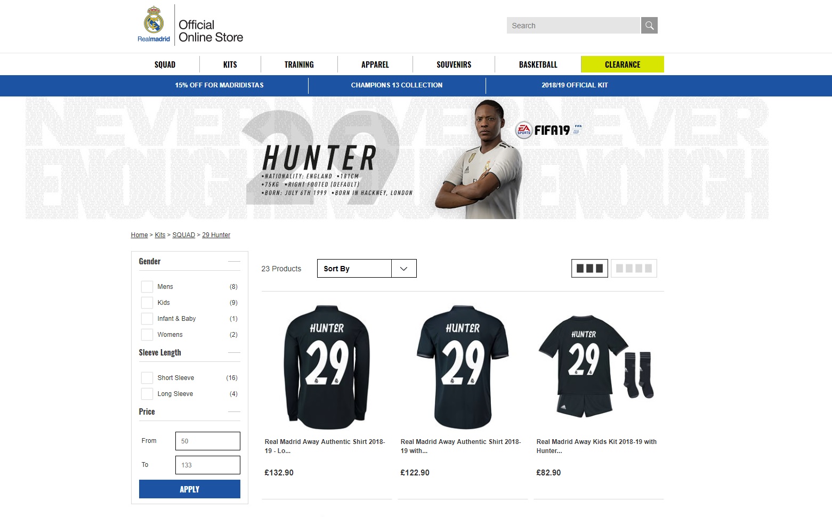Open the Sort By dropdown
This screenshot has height=517, width=832.
click(367, 268)
